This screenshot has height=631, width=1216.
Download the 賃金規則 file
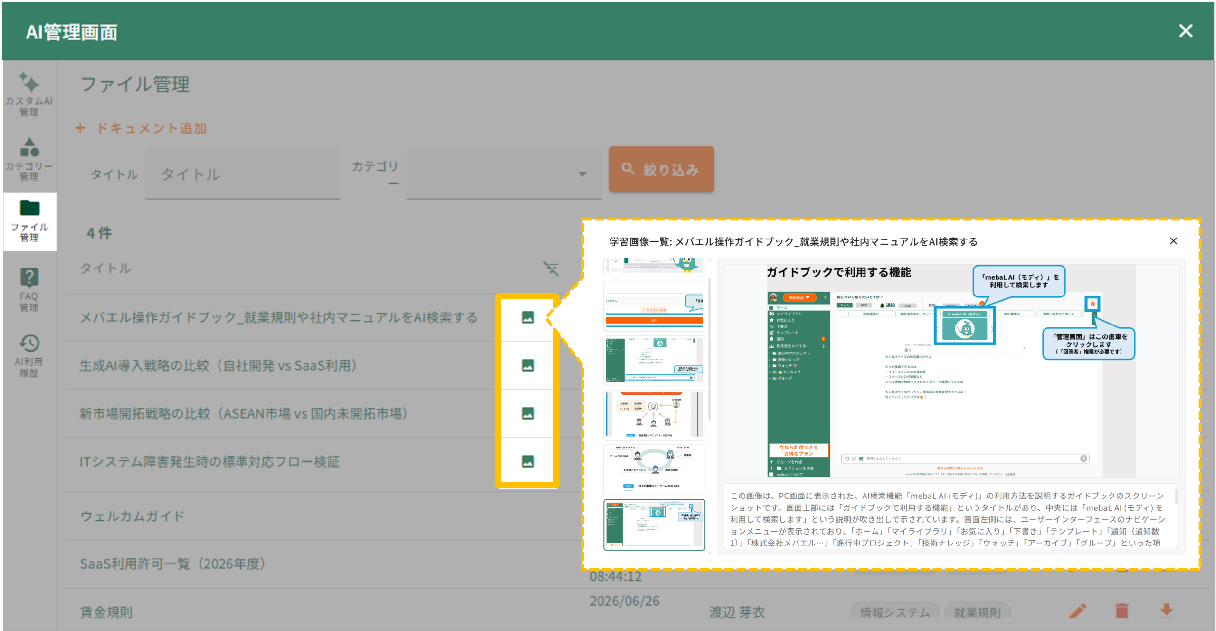coord(1167,610)
